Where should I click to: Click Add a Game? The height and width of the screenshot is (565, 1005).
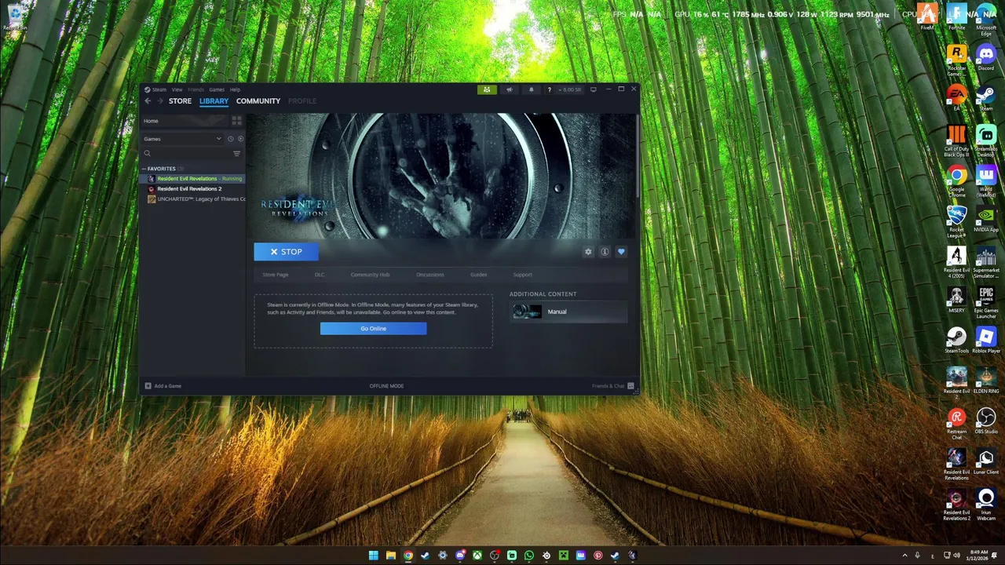[x=163, y=386]
